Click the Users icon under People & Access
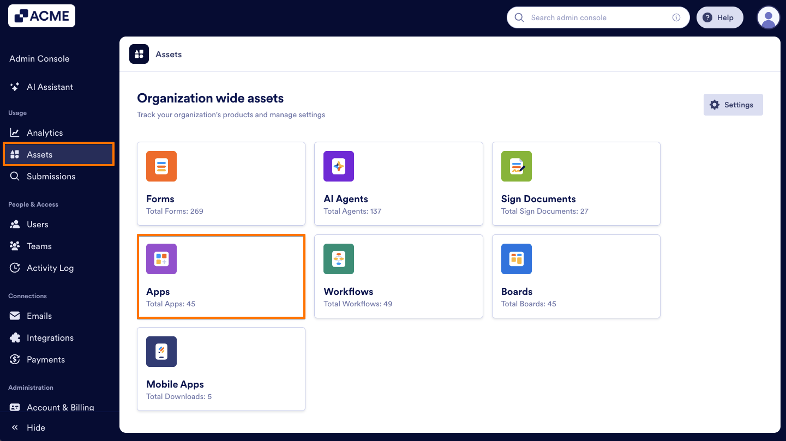The width and height of the screenshot is (786, 441). pyautogui.click(x=15, y=224)
